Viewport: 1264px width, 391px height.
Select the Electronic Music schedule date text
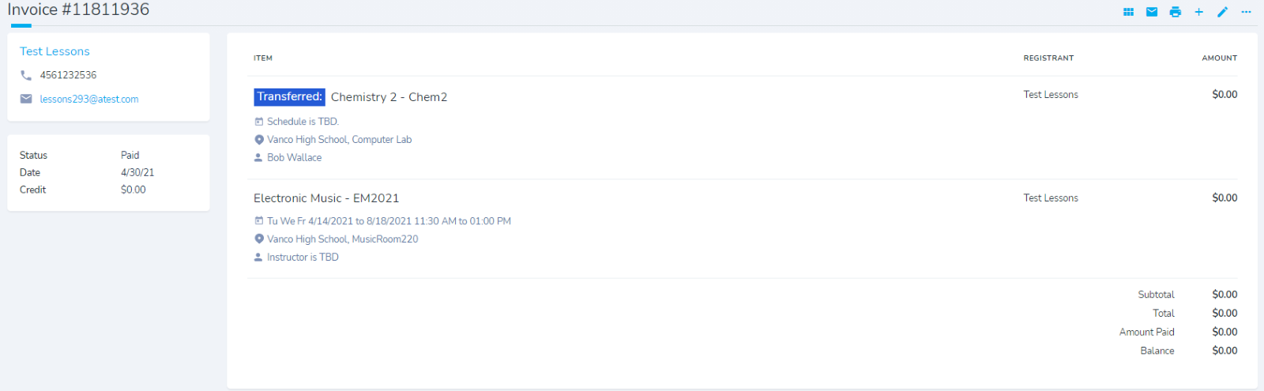(389, 221)
